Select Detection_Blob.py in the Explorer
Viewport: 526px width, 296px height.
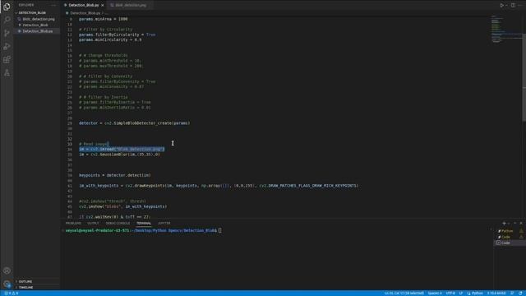(37, 31)
